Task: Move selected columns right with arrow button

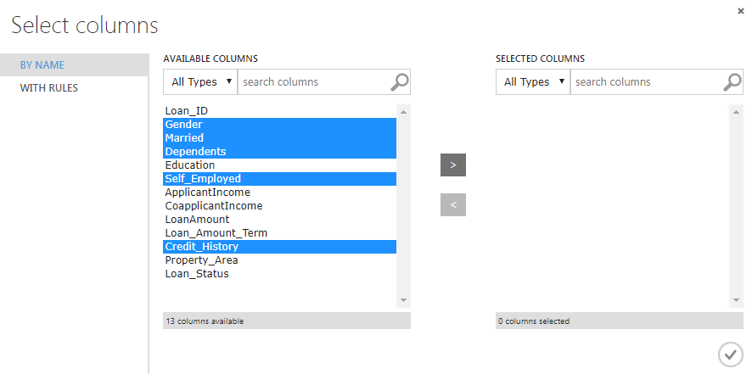Action: pos(453,165)
